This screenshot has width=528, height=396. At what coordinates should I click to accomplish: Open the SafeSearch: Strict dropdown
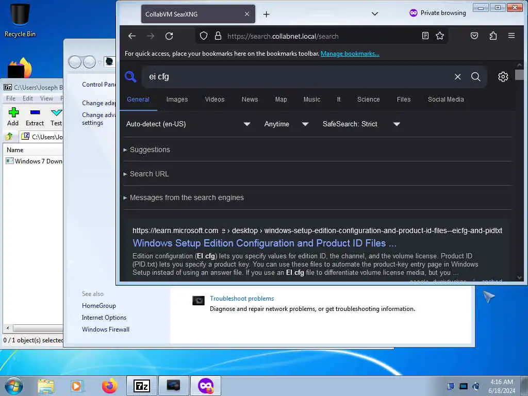pos(361,124)
